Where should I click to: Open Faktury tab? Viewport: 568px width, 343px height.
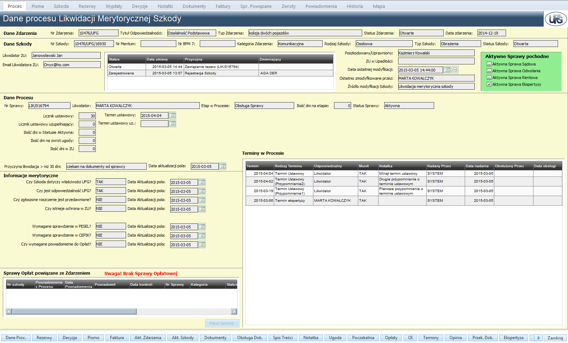pos(223,6)
